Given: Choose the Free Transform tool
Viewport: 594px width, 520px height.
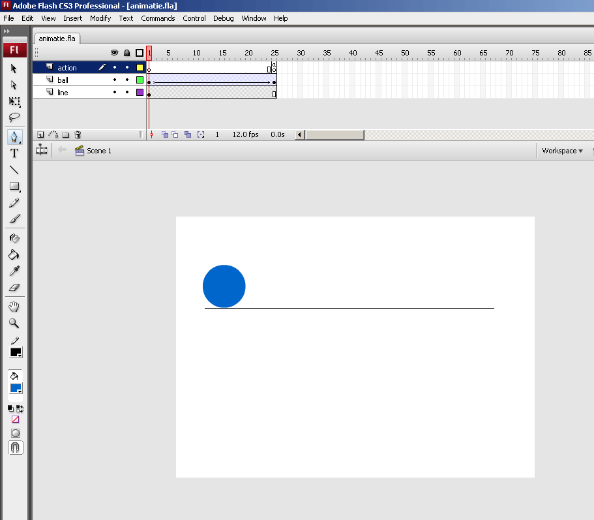Looking at the screenshot, I should point(14,102).
